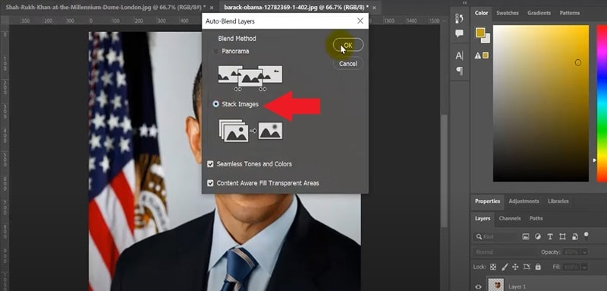The height and width of the screenshot is (291, 607).
Task: Collapse panels with the double-arrow icon
Action: point(465,3)
